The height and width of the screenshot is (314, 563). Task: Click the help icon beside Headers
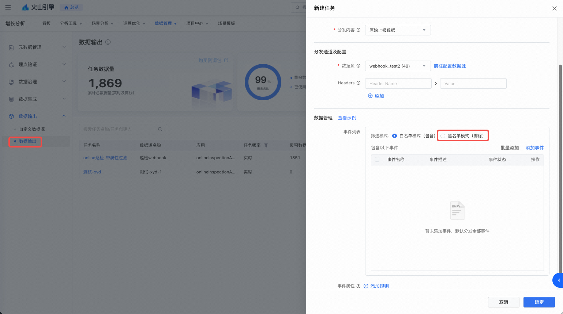(x=359, y=83)
